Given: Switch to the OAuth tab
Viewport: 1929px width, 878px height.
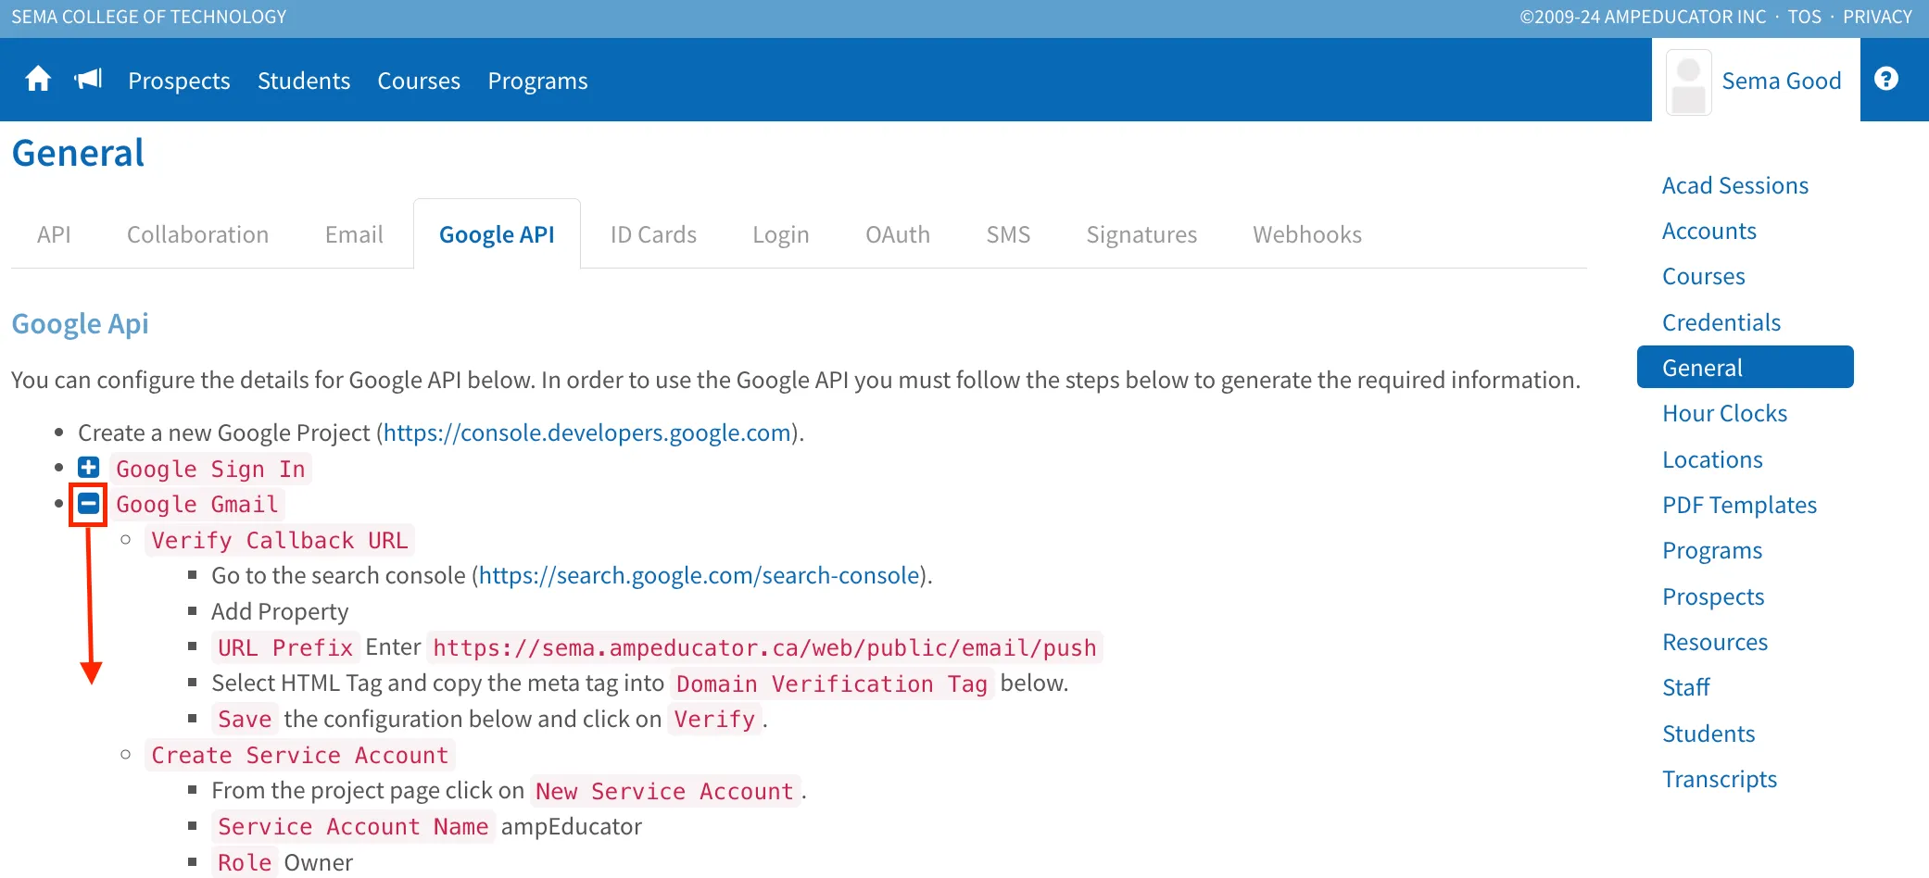Looking at the screenshot, I should click(x=898, y=234).
